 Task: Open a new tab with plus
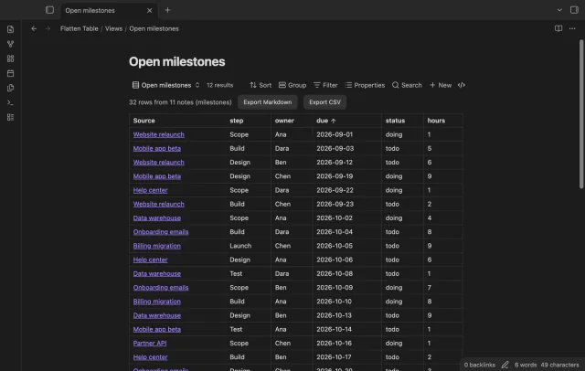(167, 10)
